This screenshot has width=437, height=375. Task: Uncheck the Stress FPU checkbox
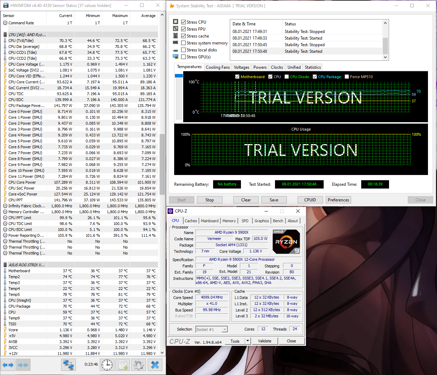[183, 29]
